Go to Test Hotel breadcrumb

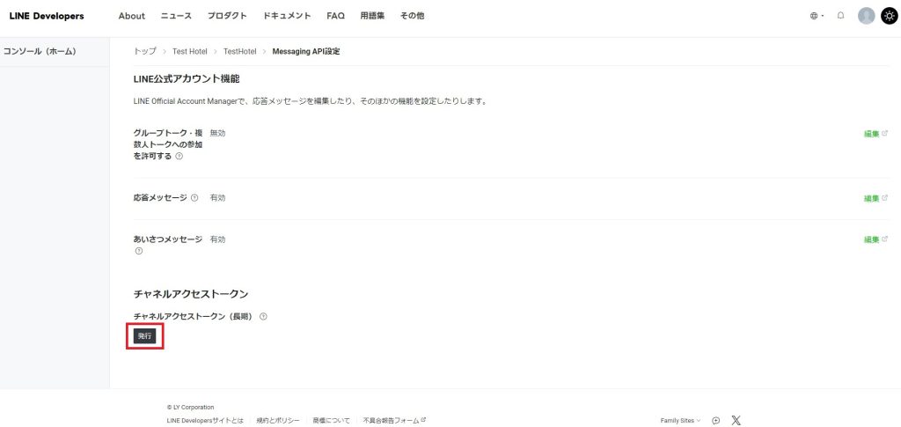[189, 51]
